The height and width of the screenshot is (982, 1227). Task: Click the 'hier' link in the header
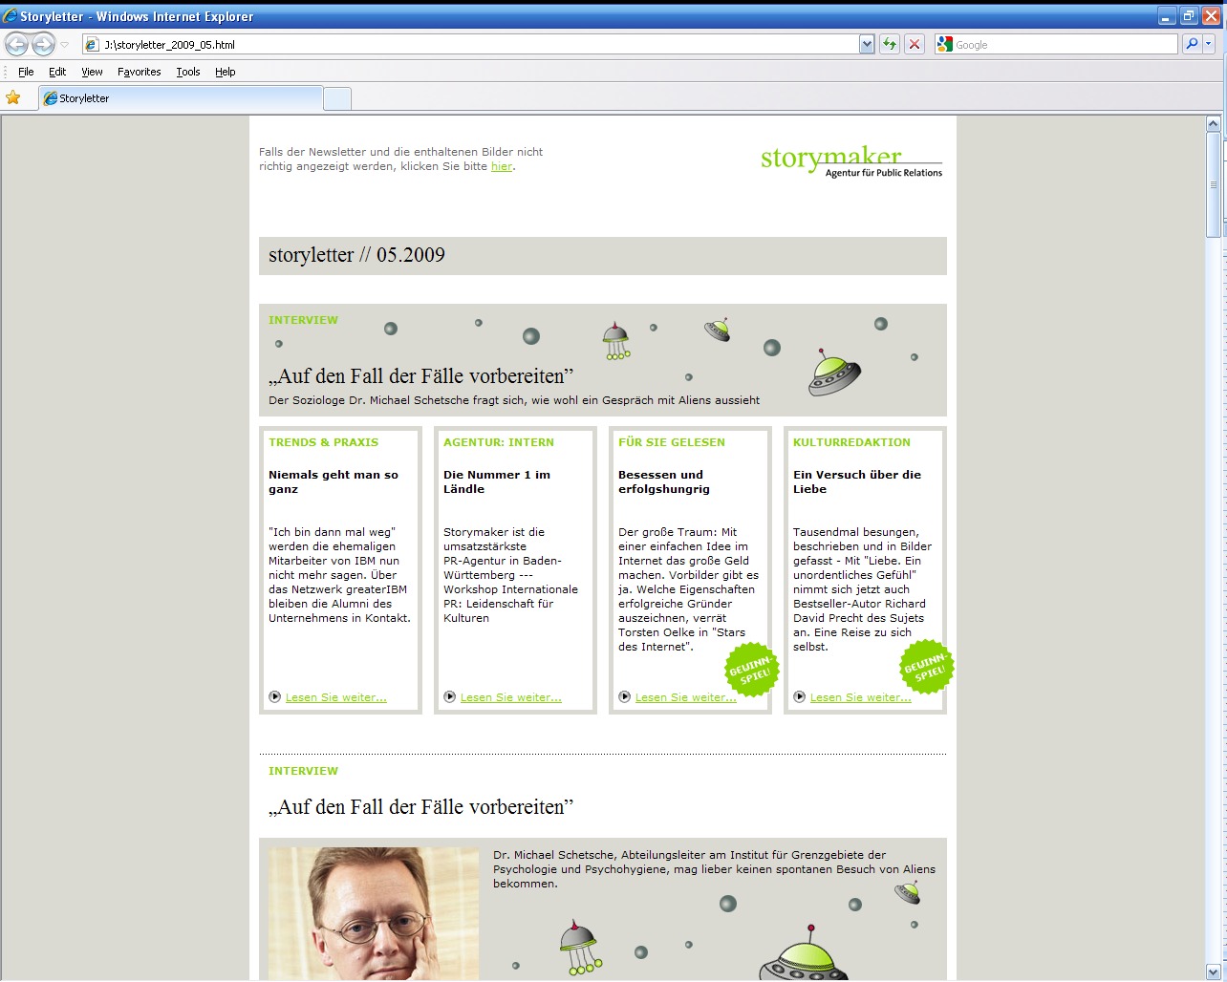tap(502, 166)
